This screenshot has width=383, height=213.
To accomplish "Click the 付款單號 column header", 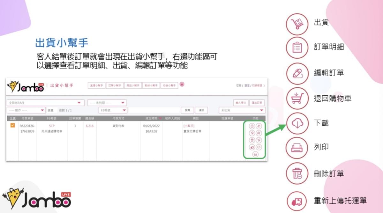I will [27, 118].
